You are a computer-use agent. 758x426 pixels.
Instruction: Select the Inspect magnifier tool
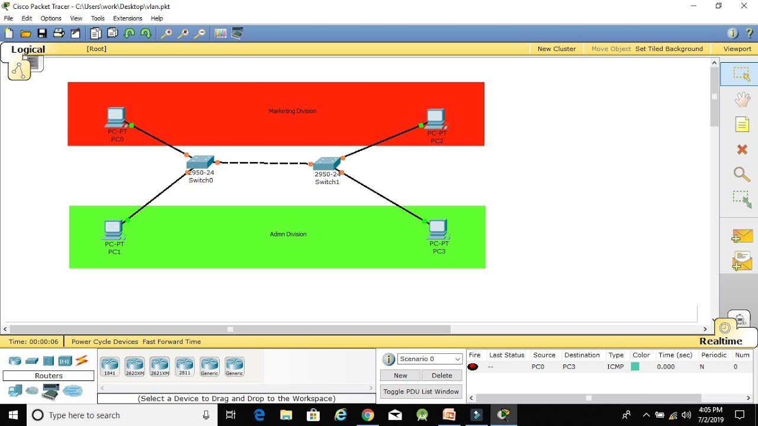[742, 174]
